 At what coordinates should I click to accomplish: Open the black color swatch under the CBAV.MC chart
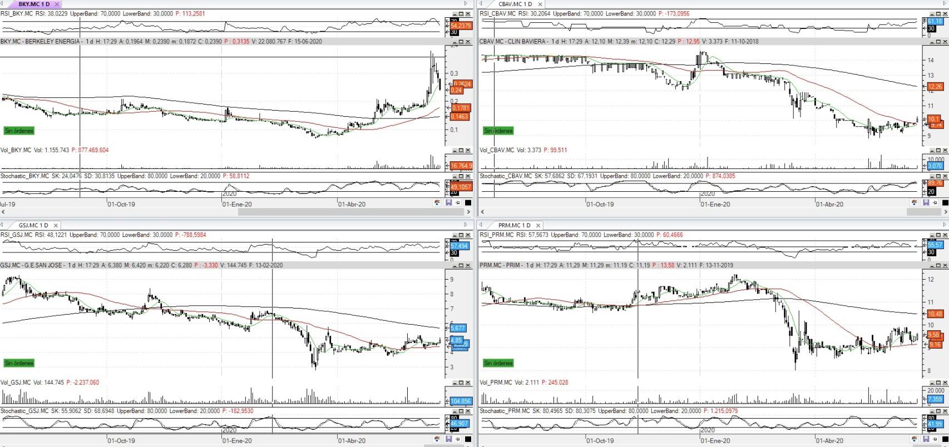click(945, 202)
